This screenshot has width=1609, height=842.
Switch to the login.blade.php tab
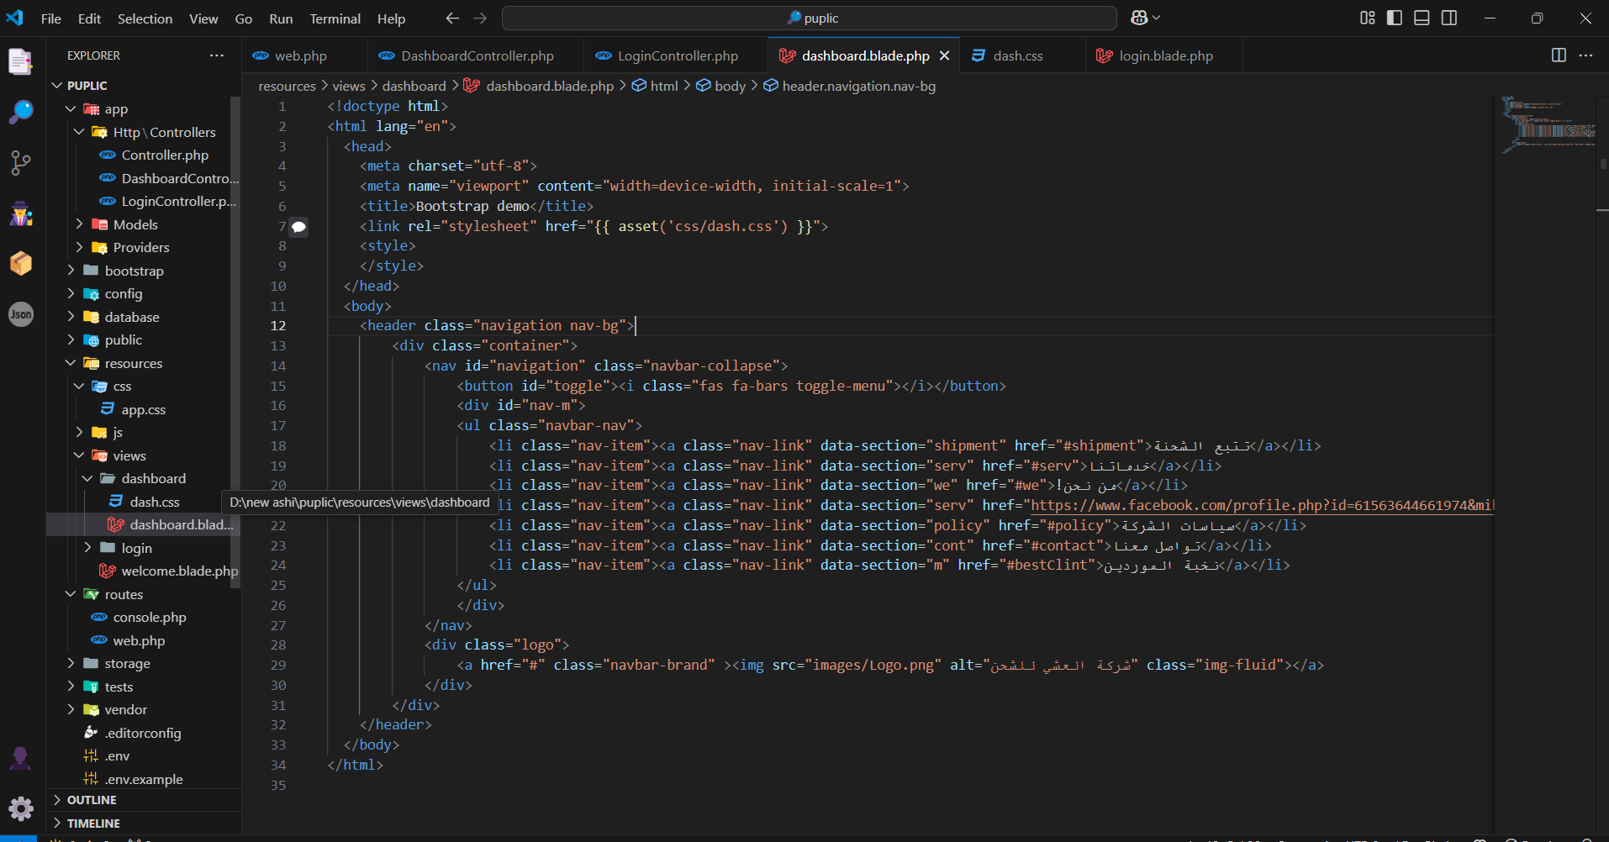point(1164,55)
